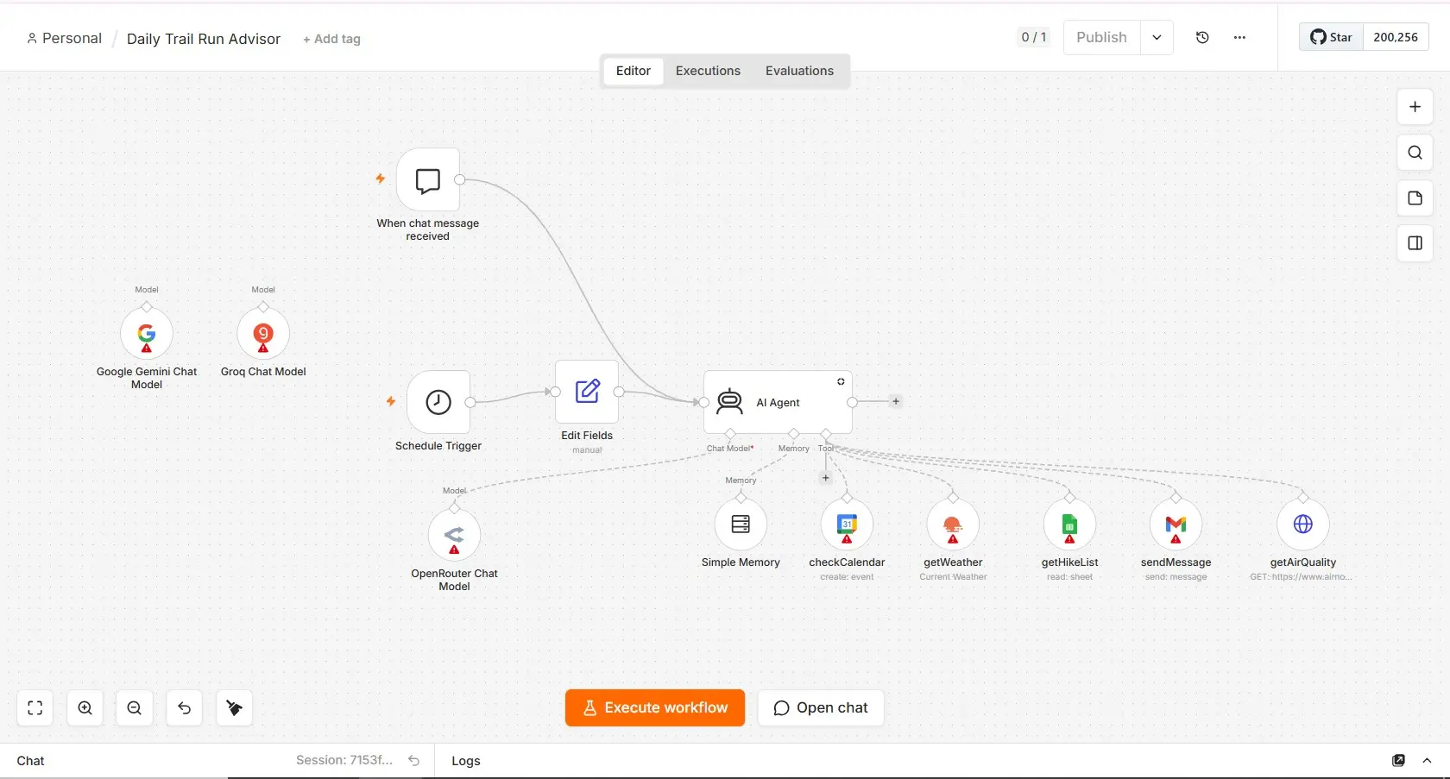Zoom out of the canvas
The height and width of the screenshot is (779, 1450).
click(x=135, y=708)
